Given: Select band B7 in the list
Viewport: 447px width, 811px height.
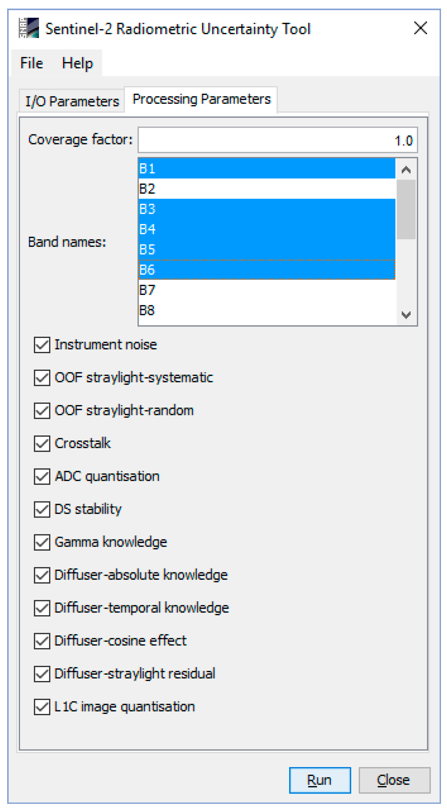Looking at the screenshot, I should pos(266,290).
